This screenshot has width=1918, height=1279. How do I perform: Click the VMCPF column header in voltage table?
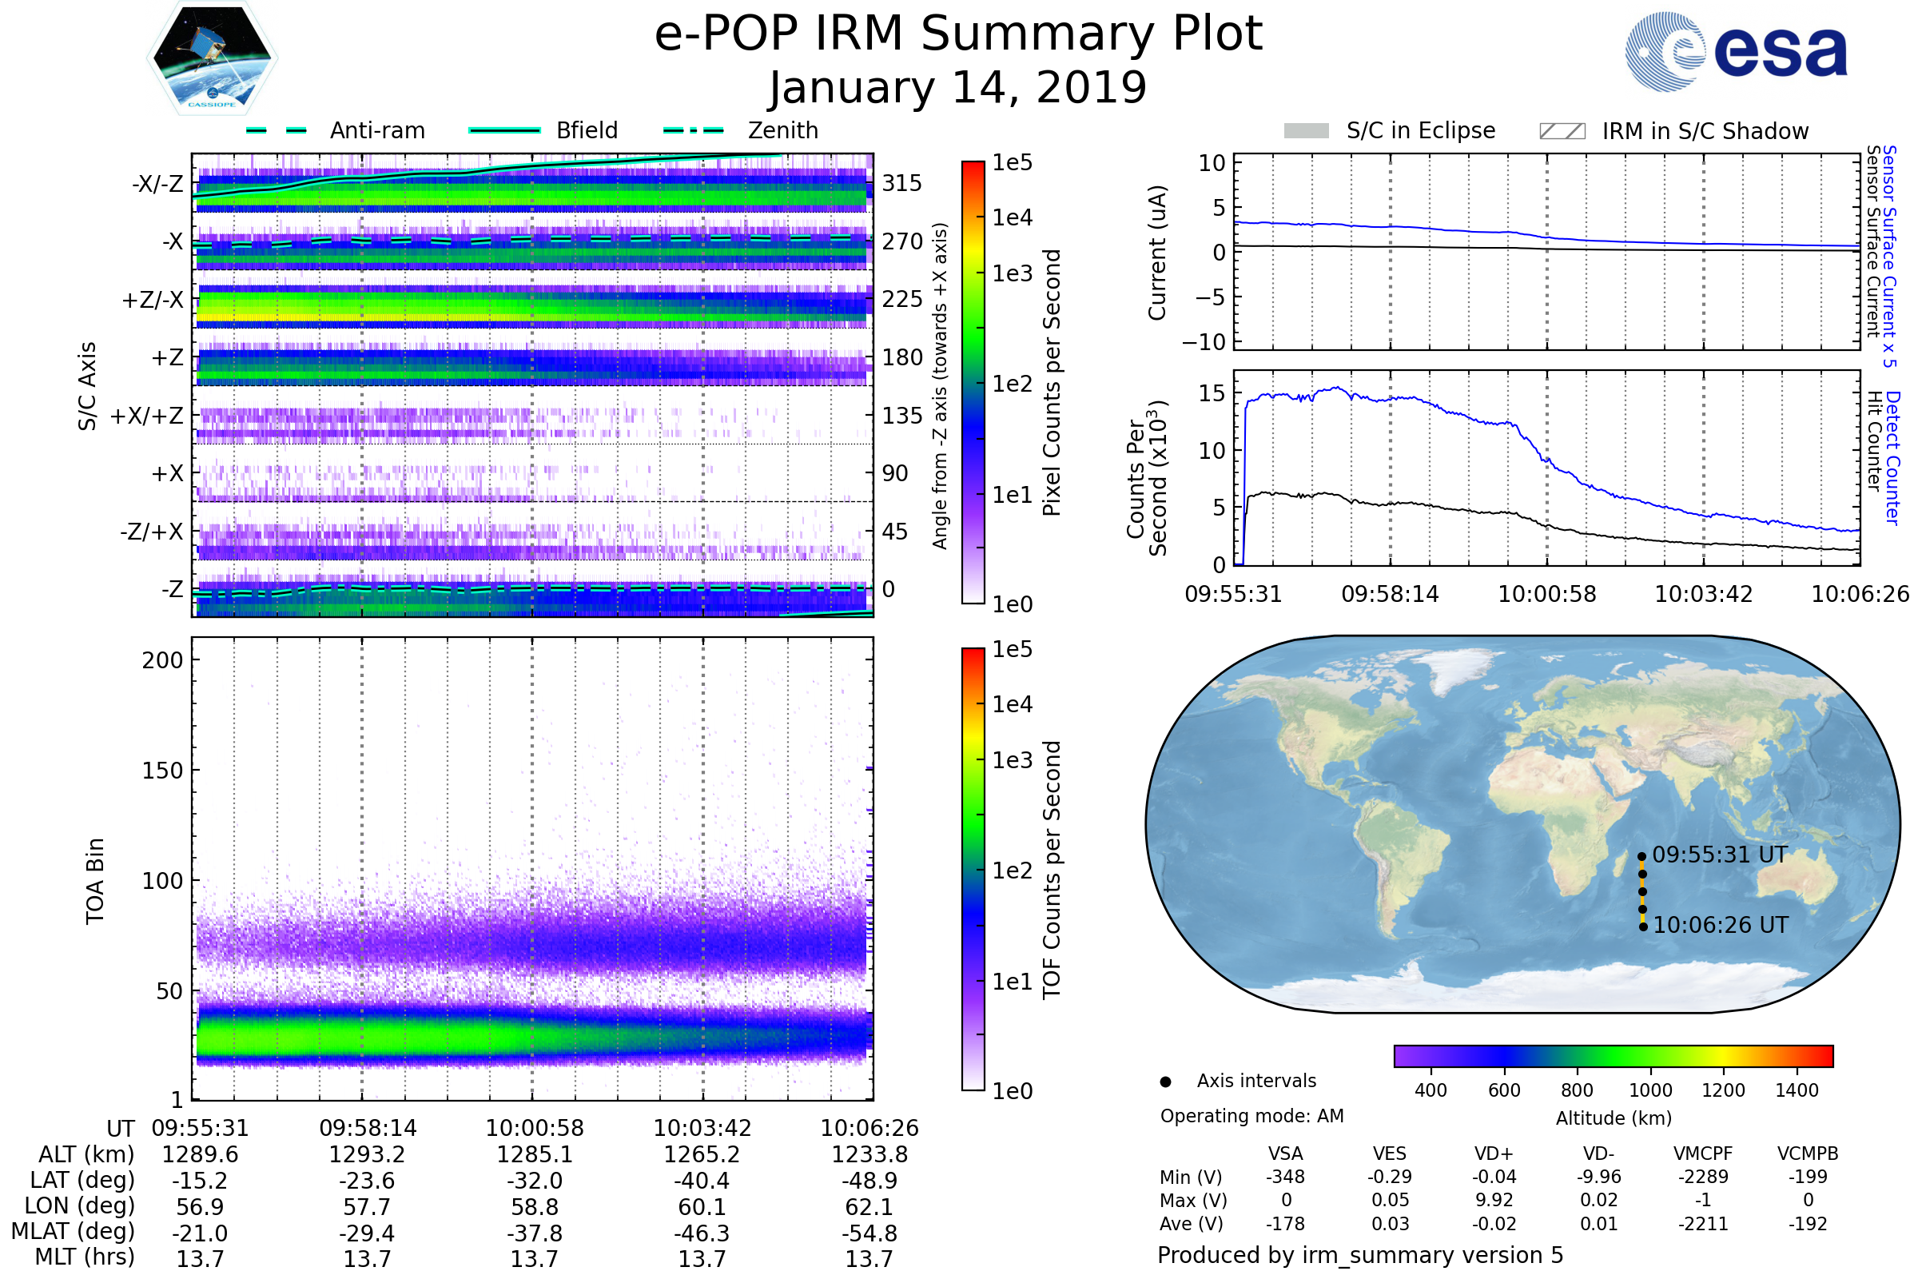[x=1703, y=1154]
